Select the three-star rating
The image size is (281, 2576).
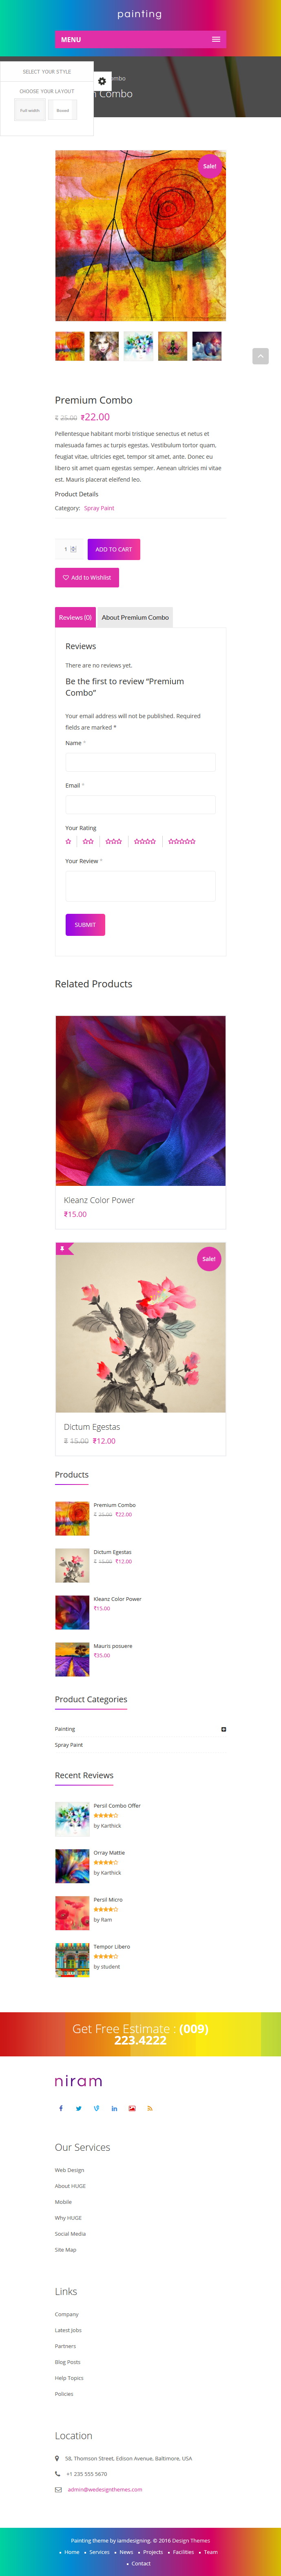(114, 841)
